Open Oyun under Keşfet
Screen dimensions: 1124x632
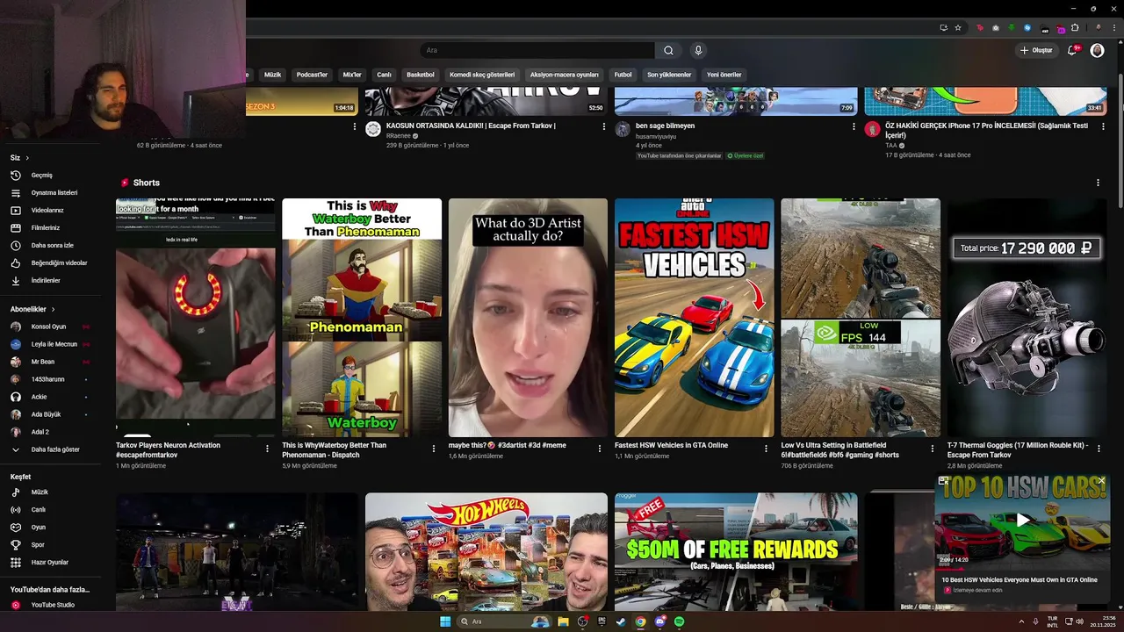click(53, 527)
